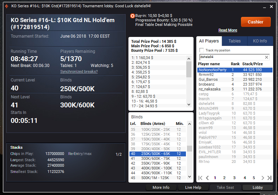Switch to the All Players tab

(x=209, y=41)
